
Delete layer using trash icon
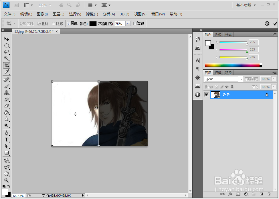[269, 194]
